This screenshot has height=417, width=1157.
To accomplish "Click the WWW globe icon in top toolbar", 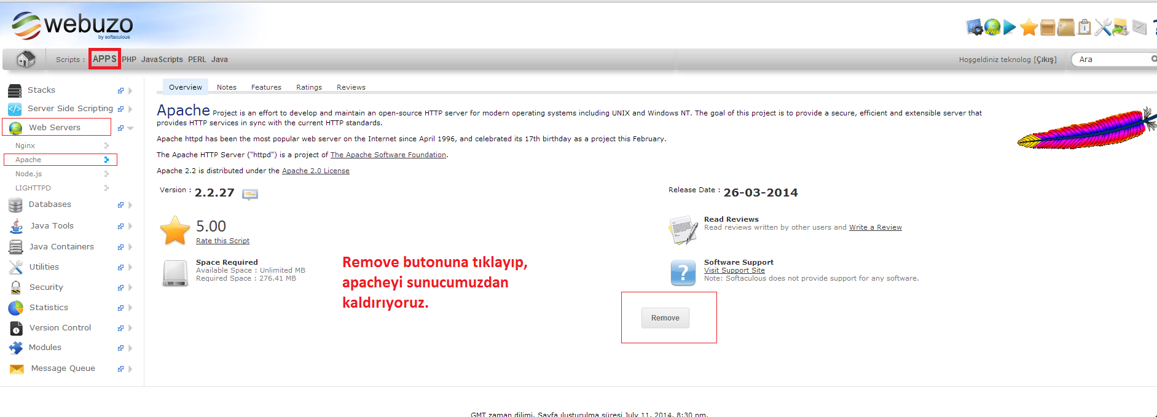I will (x=992, y=27).
